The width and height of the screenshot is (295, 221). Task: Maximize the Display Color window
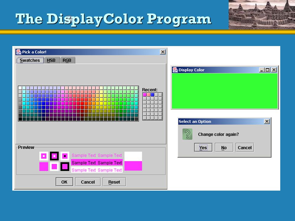(x=267, y=70)
